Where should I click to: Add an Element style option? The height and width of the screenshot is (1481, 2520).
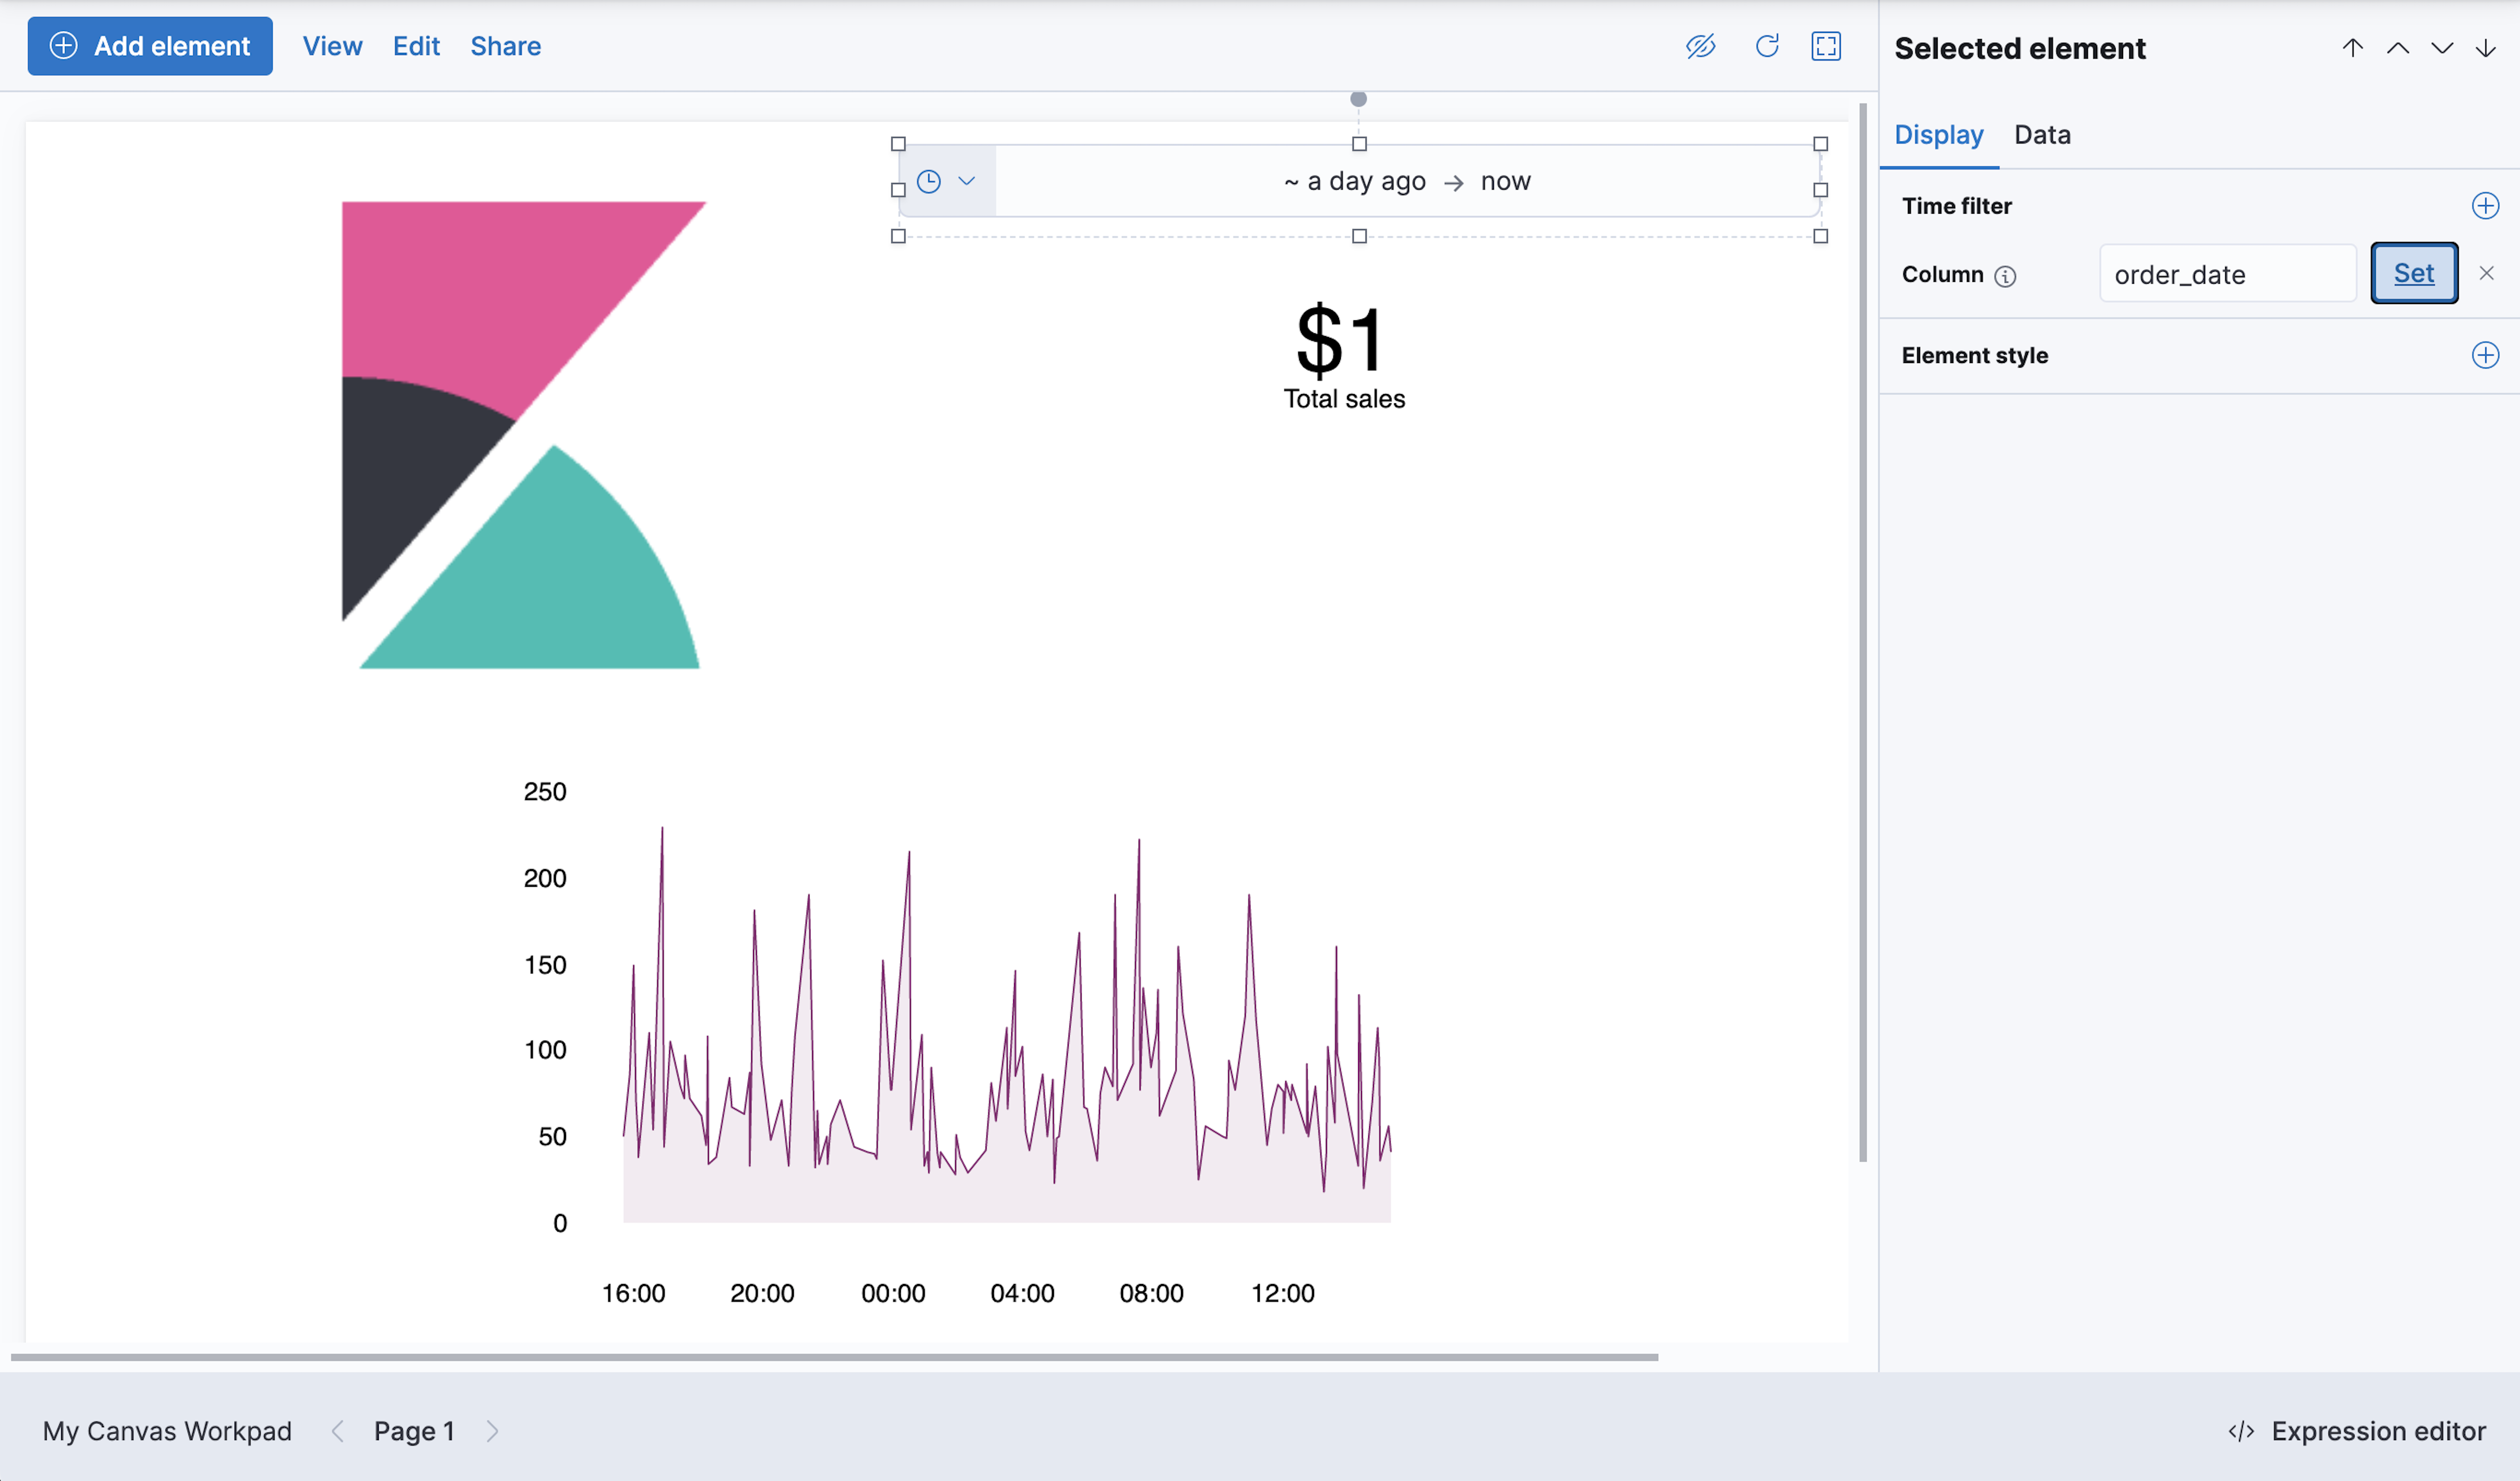tap(2486, 355)
